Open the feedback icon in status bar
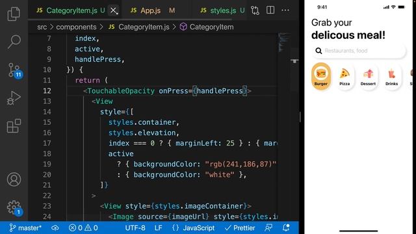Screen dimensions: 416x234 [268, 227]
